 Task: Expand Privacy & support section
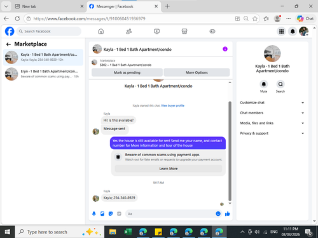click(272, 133)
